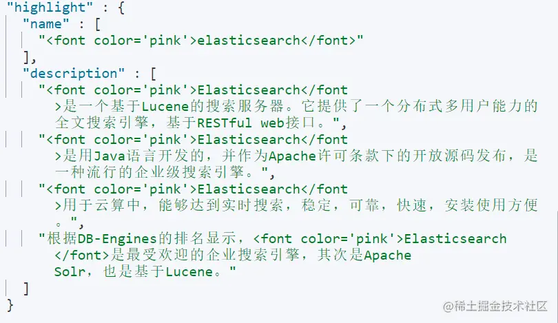The width and height of the screenshot is (558, 323).
Task: Click the line '一种流行的企业级搜索引擎。'
Action: [165, 172]
